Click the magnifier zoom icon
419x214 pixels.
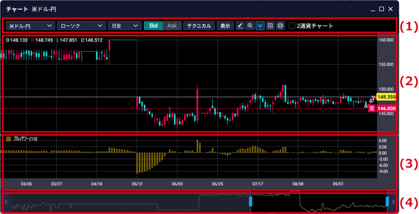tap(250, 26)
